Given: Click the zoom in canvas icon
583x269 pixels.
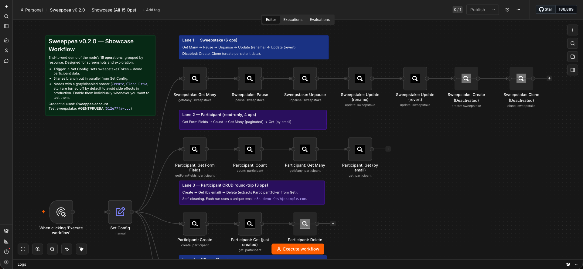Looking at the screenshot, I should pos(38,249).
